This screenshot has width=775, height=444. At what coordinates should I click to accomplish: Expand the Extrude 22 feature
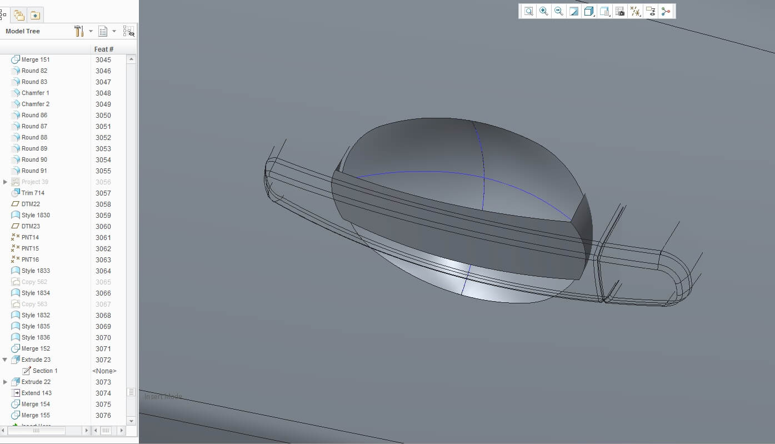[6, 382]
